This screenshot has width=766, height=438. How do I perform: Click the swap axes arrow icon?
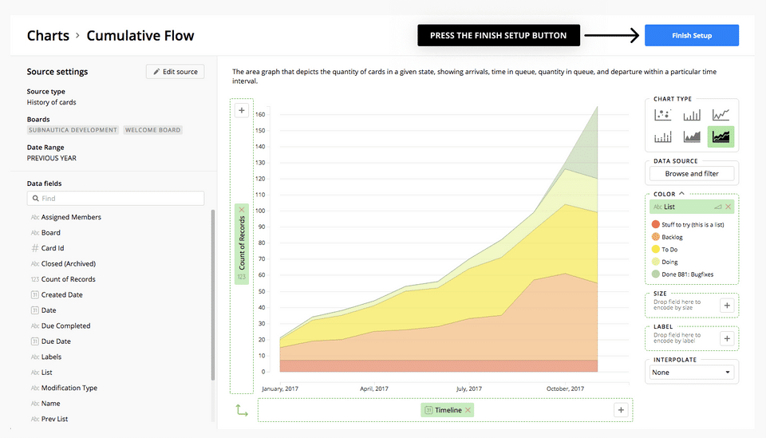pyautogui.click(x=242, y=410)
